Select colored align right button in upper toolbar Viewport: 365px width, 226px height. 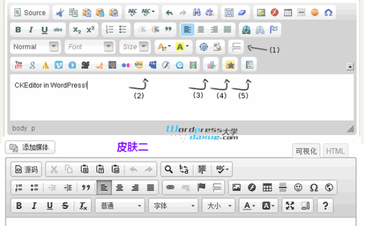coord(214,30)
